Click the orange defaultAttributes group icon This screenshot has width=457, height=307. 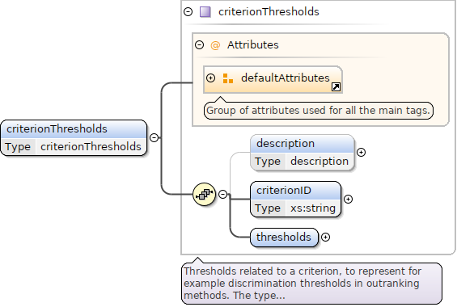(x=227, y=78)
